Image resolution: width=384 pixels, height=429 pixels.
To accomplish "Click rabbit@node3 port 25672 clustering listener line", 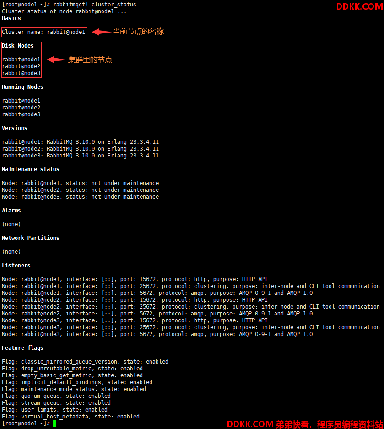I will click(x=191, y=327).
